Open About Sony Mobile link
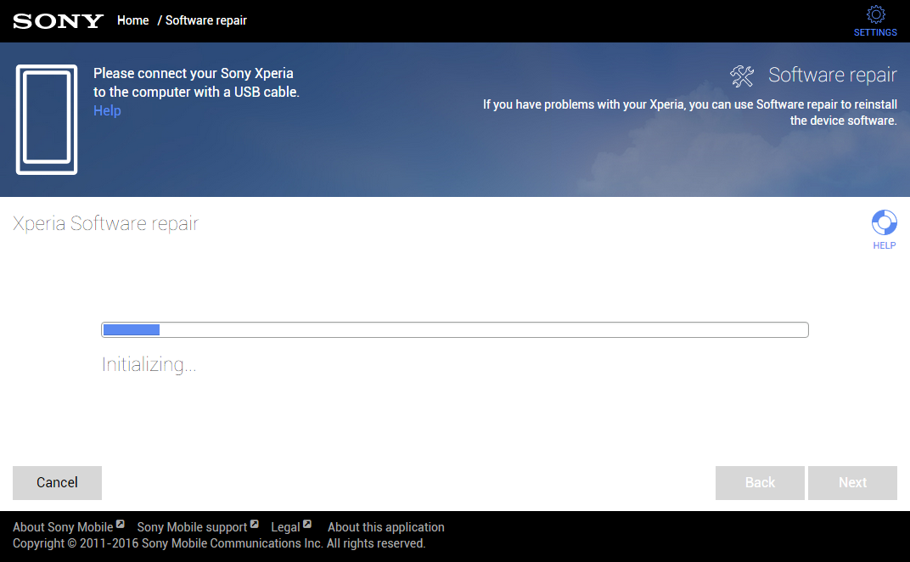The height and width of the screenshot is (562, 910). 63,527
